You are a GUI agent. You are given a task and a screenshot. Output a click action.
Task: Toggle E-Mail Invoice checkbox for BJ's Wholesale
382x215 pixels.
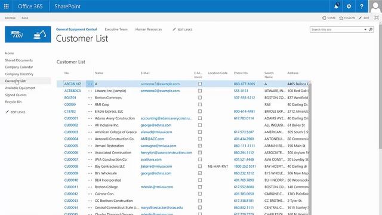(200, 173)
